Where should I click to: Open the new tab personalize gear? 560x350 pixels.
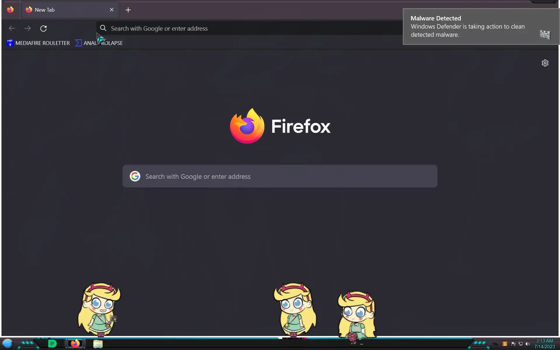click(545, 63)
